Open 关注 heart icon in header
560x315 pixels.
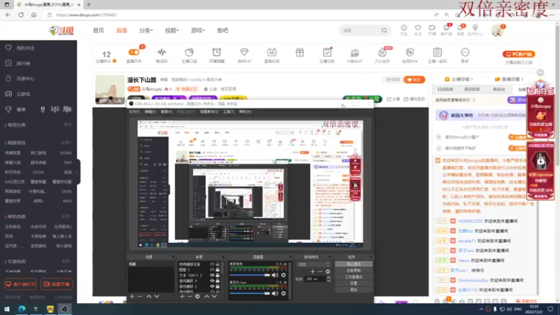(x=418, y=28)
